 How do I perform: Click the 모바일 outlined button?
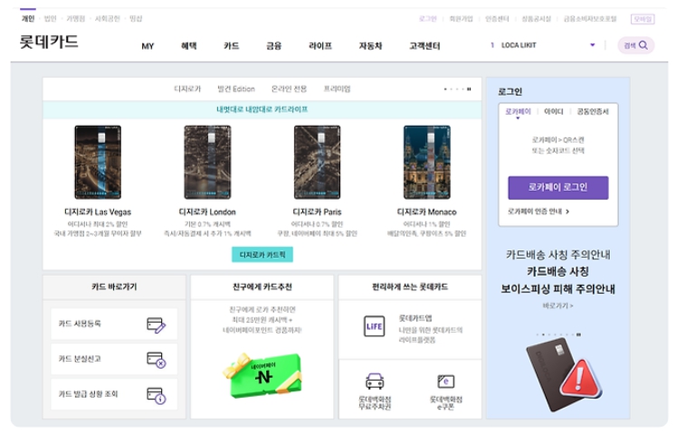tap(643, 19)
